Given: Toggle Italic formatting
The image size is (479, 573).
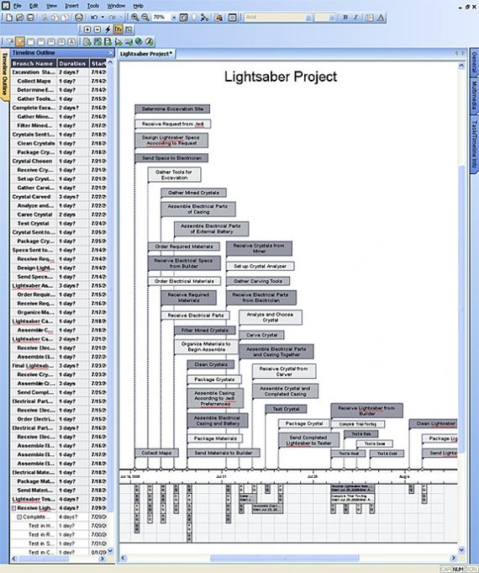Looking at the screenshot, I should (355, 17).
